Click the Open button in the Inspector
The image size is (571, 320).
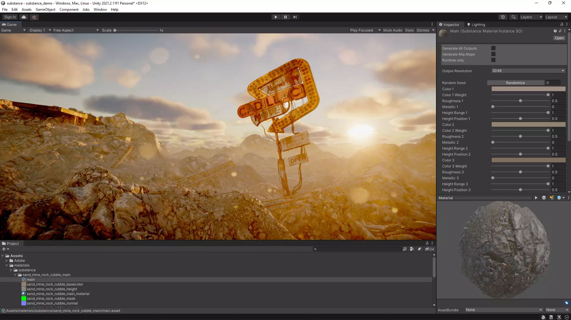[559, 38]
